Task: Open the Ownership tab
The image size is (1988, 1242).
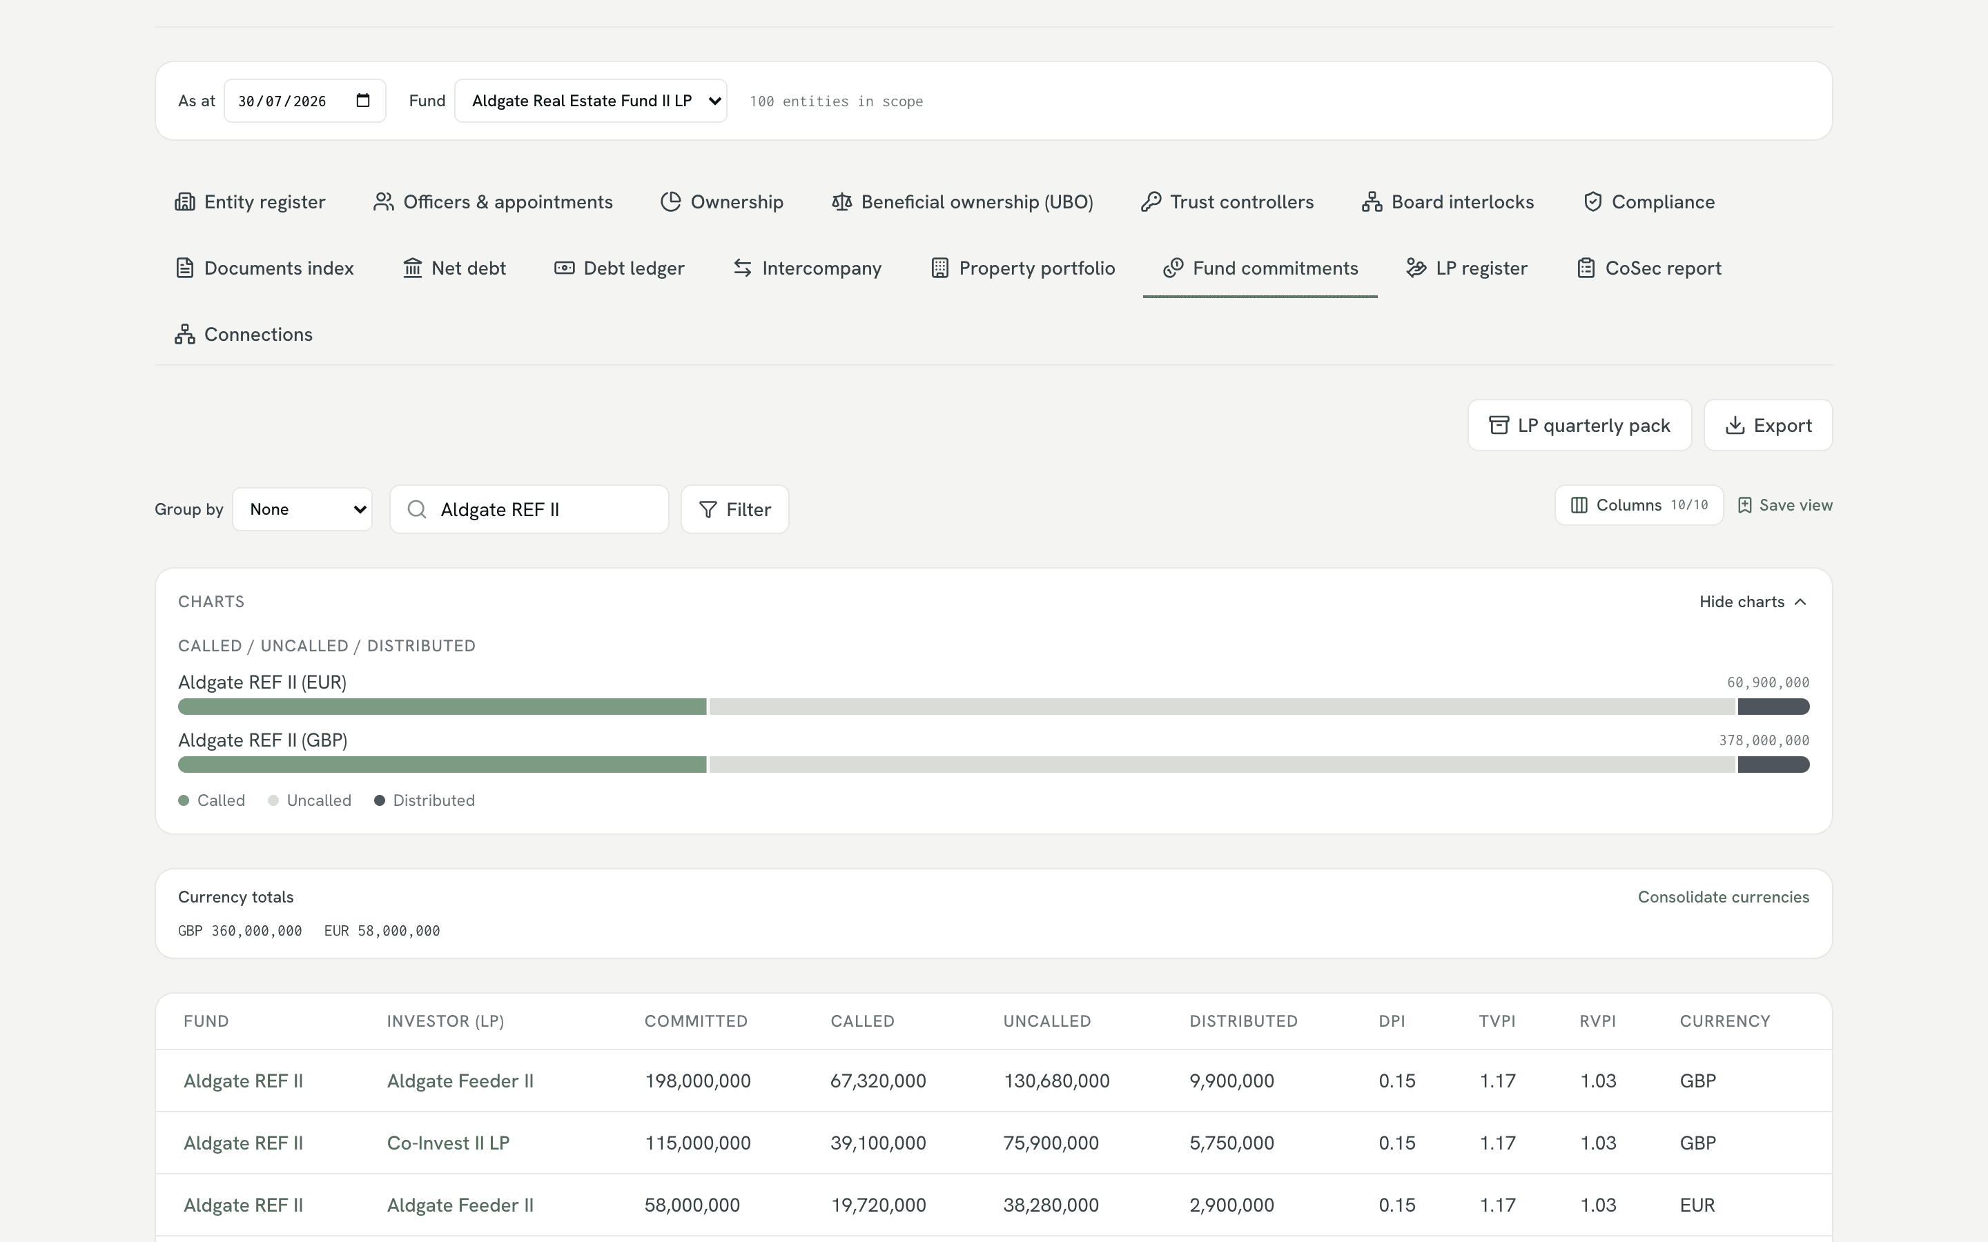Action: click(x=722, y=202)
